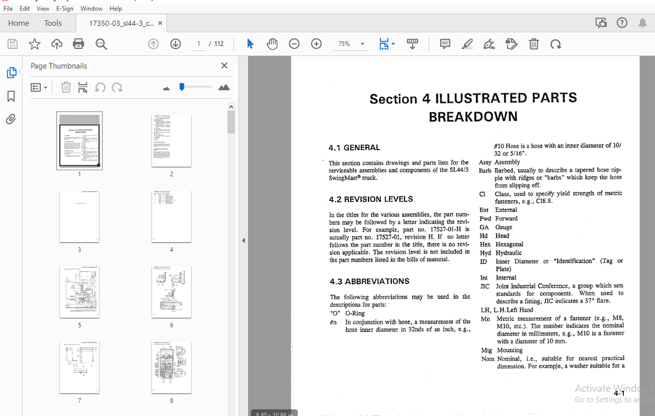
Task: Click the page number input field
Action: (x=199, y=44)
